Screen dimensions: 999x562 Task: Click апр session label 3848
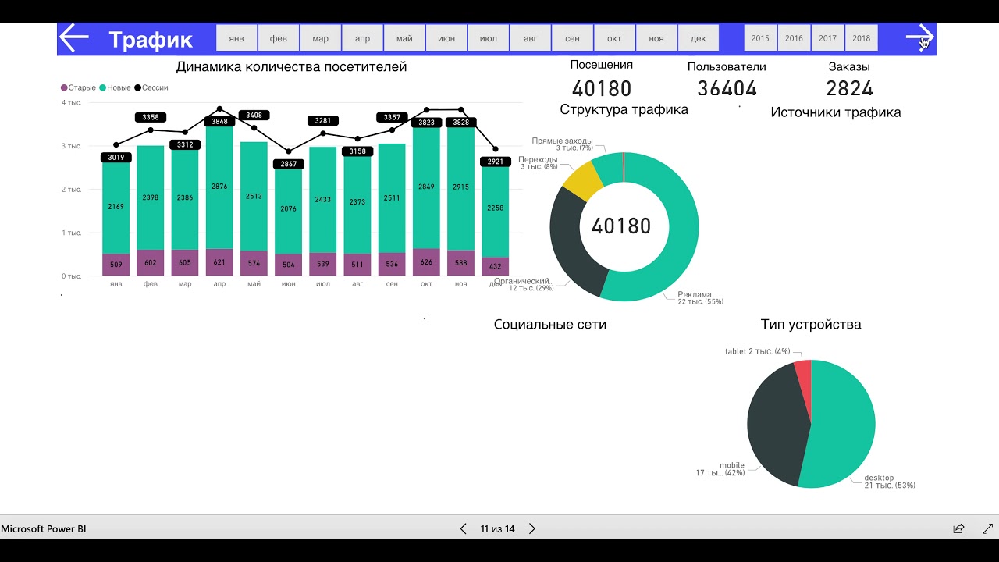pyautogui.click(x=219, y=122)
